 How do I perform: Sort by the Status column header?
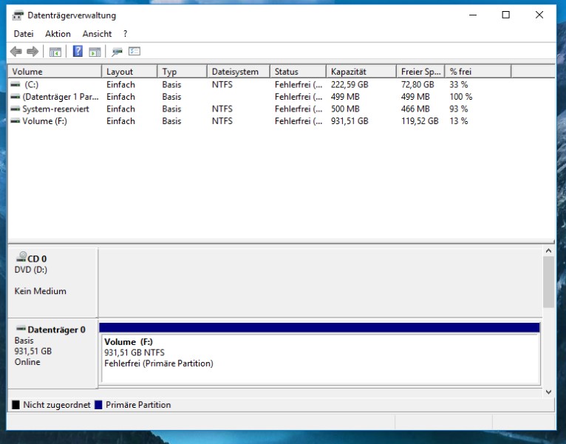[x=299, y=72]
